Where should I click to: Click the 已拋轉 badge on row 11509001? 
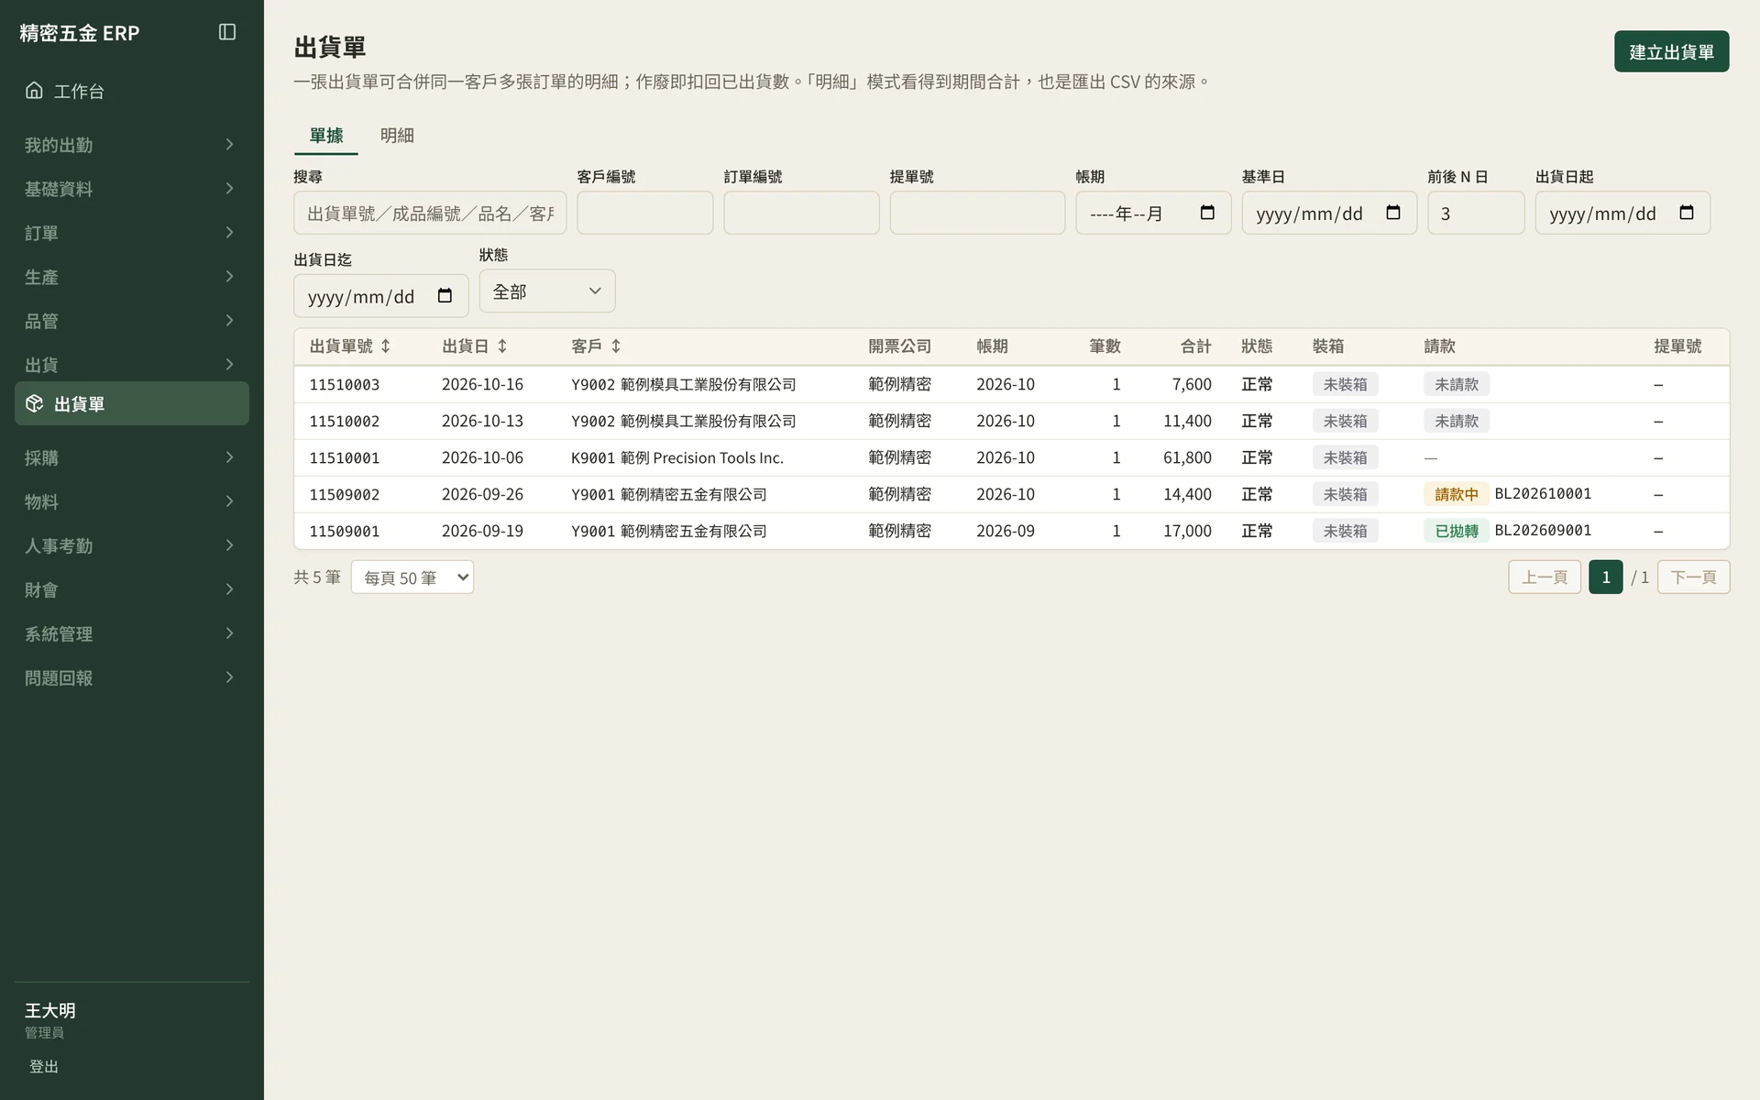point(1457,531)
